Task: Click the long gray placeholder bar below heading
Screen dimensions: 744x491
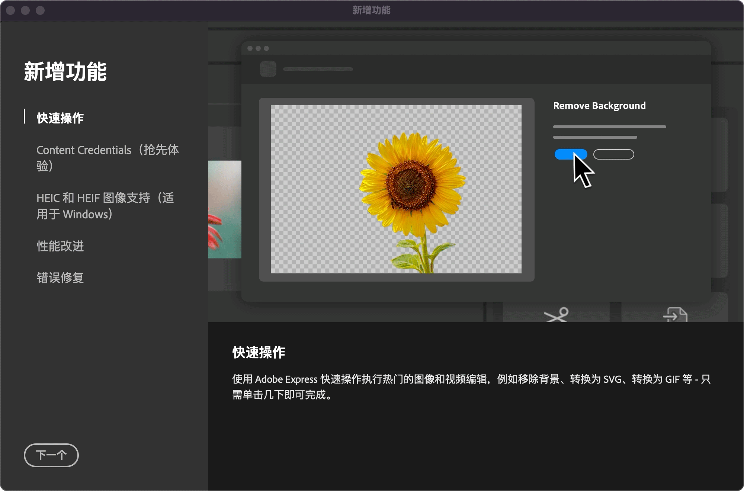Action: pos(609,127)
